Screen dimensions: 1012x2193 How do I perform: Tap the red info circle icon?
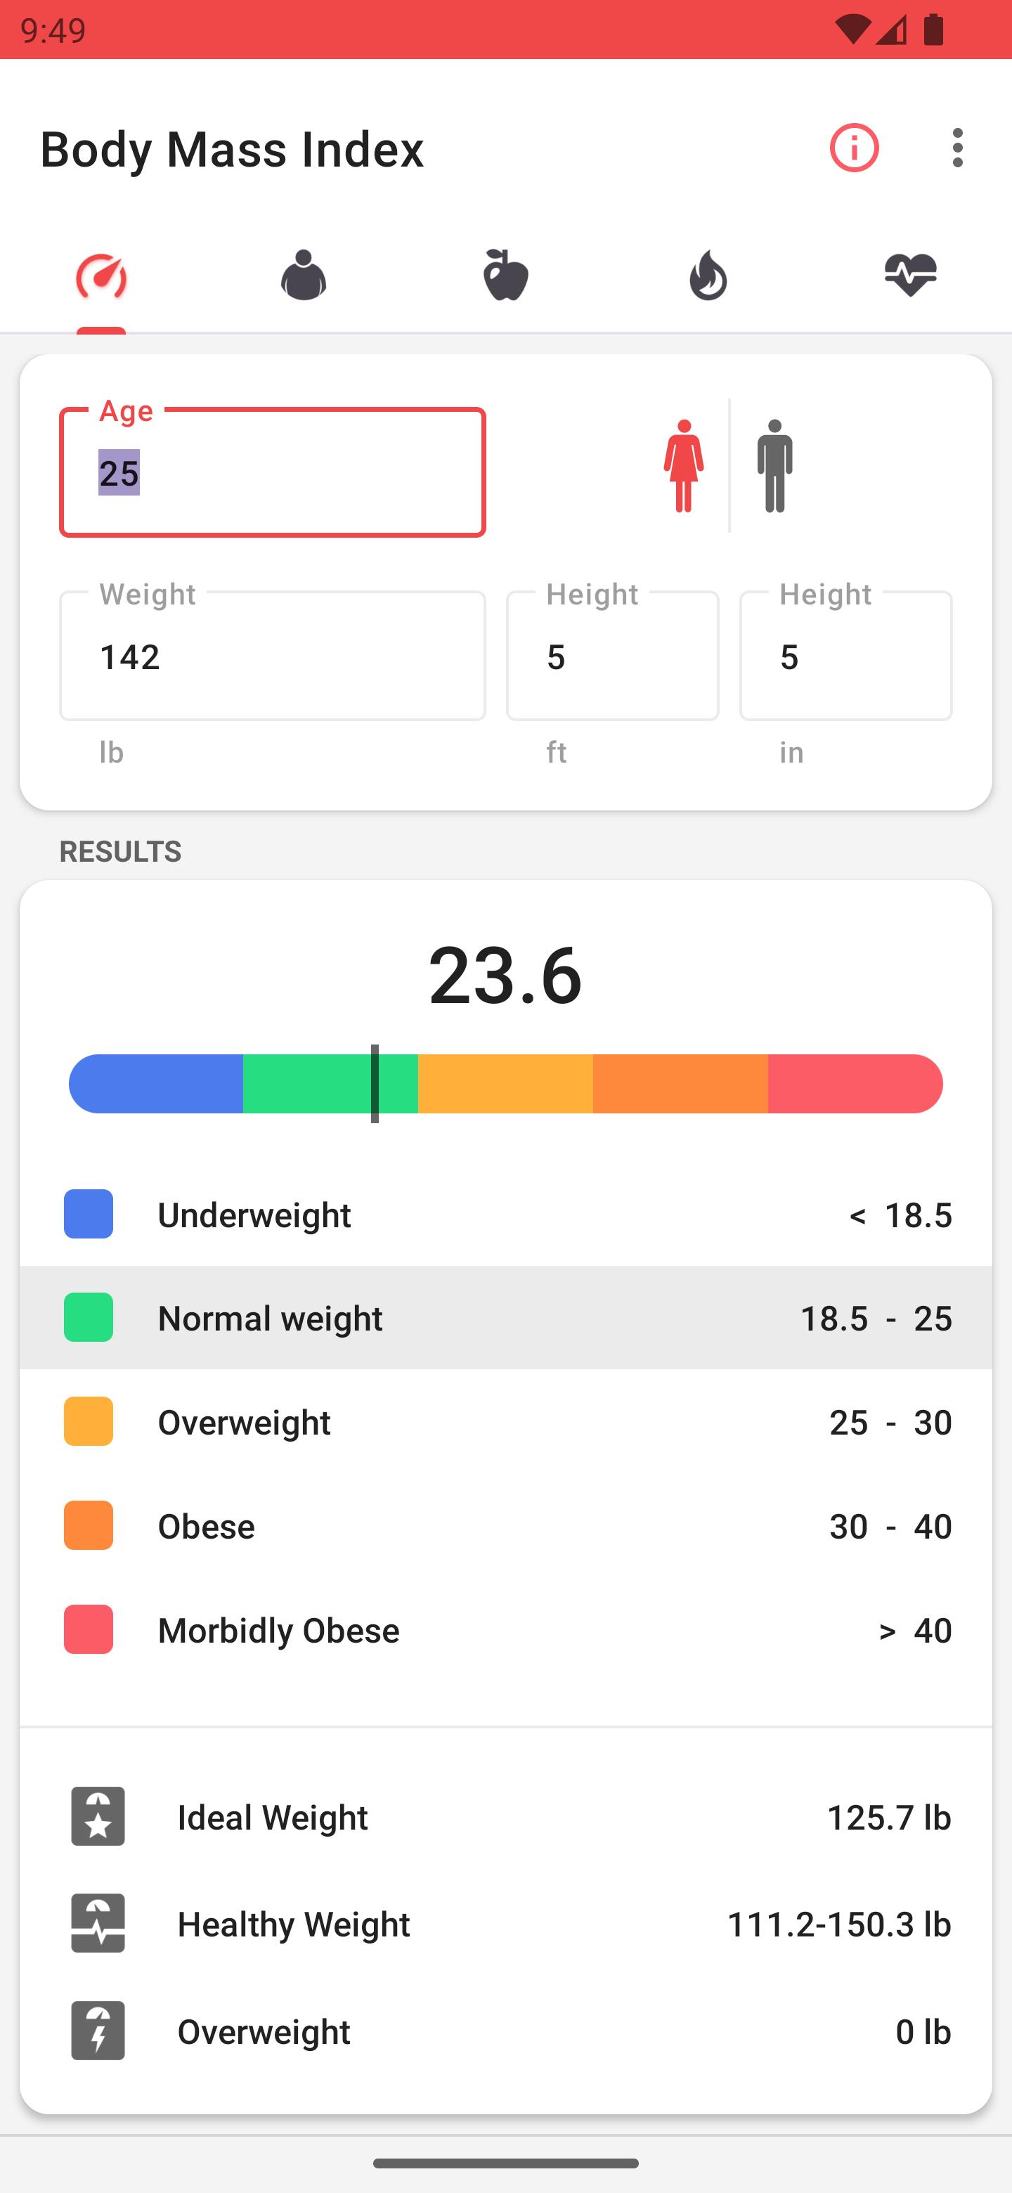coord(854,148)
